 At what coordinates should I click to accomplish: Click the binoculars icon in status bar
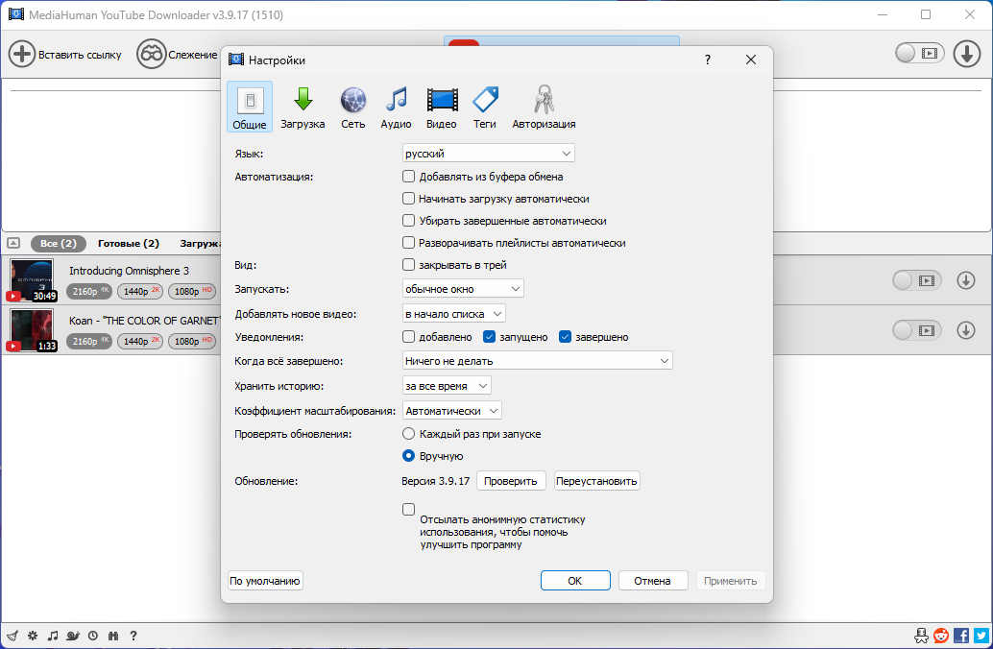point(113,636)
